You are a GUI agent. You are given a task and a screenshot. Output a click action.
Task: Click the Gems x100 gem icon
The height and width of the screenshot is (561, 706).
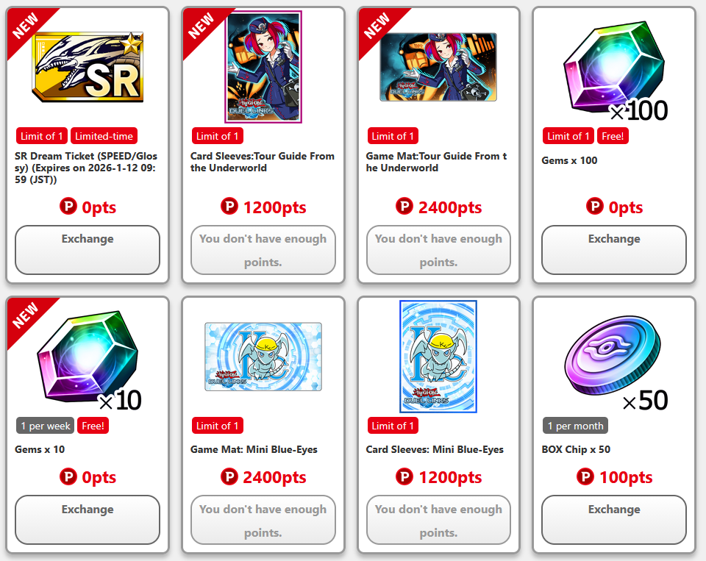pyautogui.click(x=615, y=71)
